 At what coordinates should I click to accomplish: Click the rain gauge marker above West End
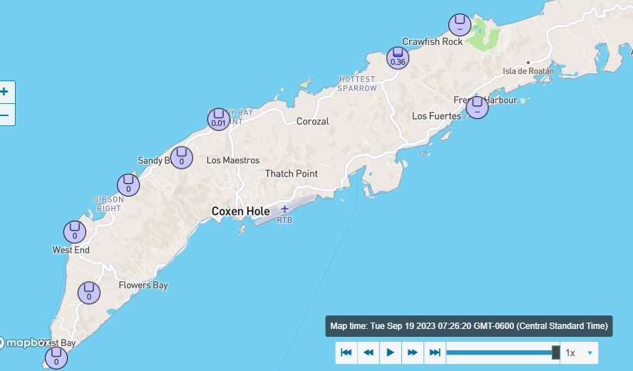pos(74,231)
